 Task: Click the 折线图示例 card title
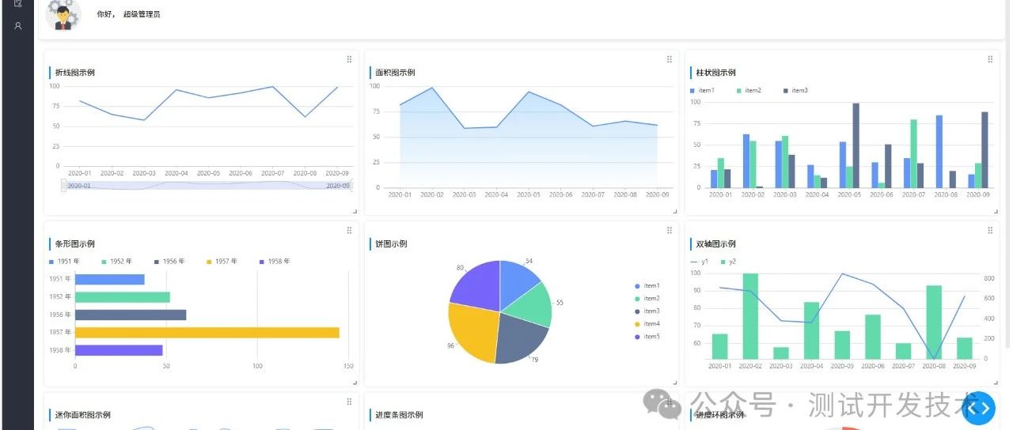(x=75, y=73)
